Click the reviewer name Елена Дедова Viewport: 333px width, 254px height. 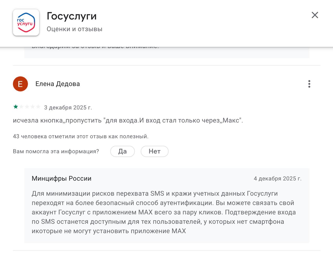coord(58,84)
